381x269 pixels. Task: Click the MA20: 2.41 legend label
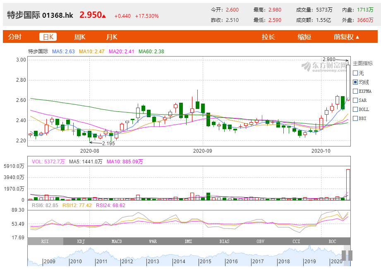point(121,52)
